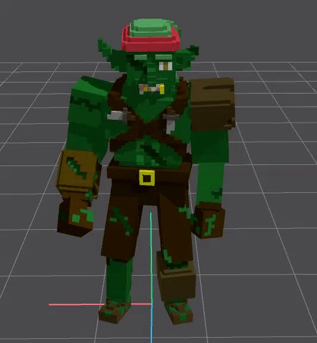
Task: Click the silver dagger on the chest strap
Action: pos(170,120)
